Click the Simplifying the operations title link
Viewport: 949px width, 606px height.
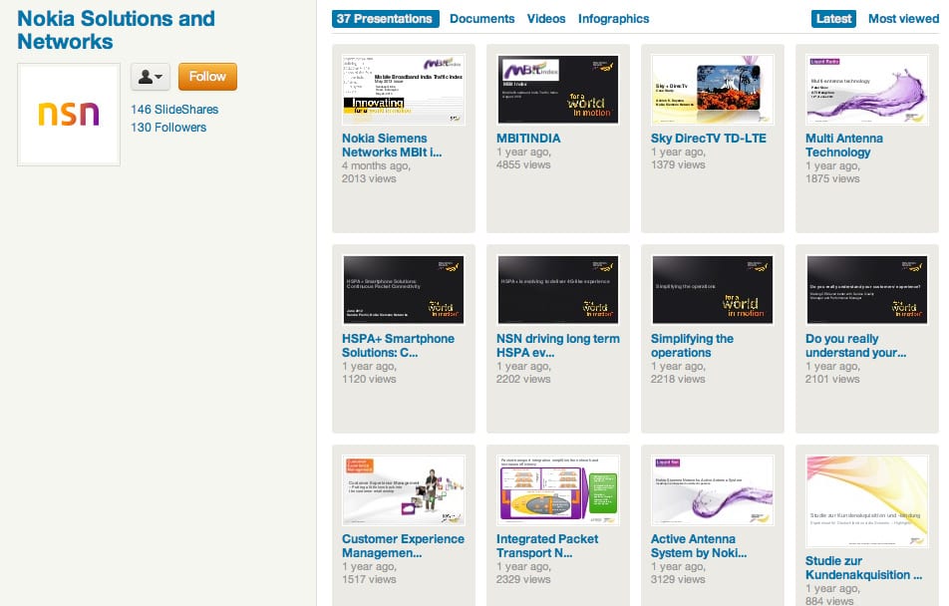point(692,346)
